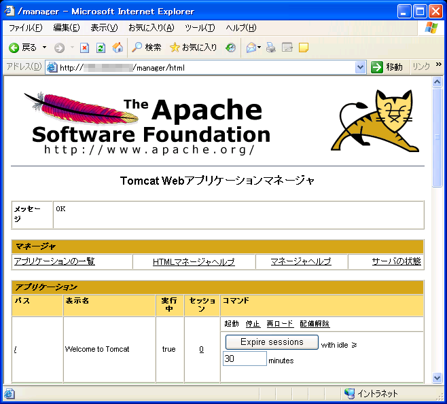Viewport: 447px width, 404px height.
Task: Expand the リンク links toolbar chevron
Action: tap(438, 65)
